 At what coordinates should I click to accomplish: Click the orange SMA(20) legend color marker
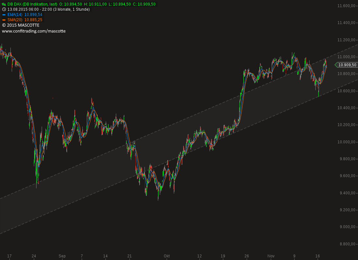tap(4, 20)
